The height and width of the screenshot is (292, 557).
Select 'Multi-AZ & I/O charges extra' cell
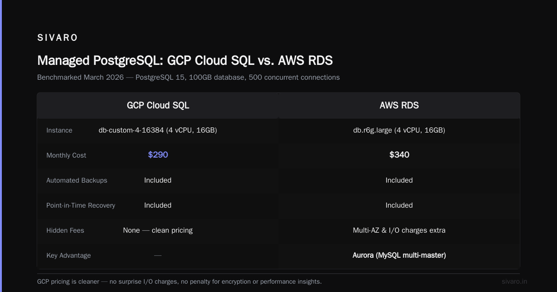pos(399,230)
